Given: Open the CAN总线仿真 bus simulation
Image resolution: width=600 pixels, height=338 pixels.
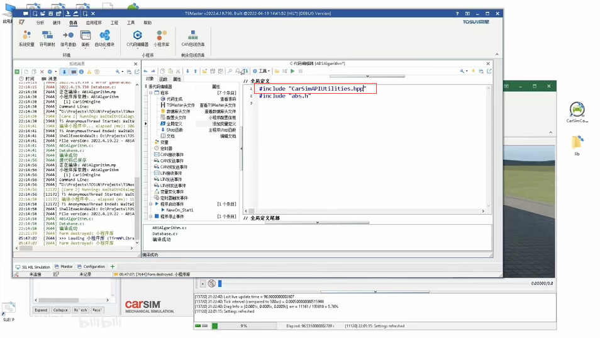Looking at the screenshot, I should pyautogui.click(x=193, y=38).
